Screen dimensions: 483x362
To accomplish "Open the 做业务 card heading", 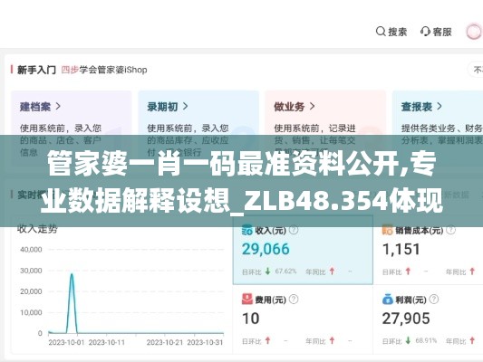I will tap(289, 107).
